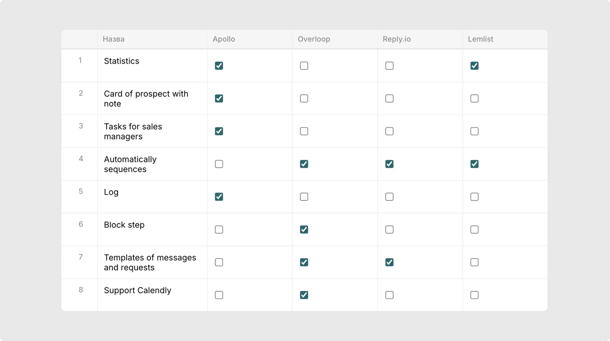Check Reply.io for Card of prospect with note
Viewport: 610px width, 341px height.
(x=389, y=98)
